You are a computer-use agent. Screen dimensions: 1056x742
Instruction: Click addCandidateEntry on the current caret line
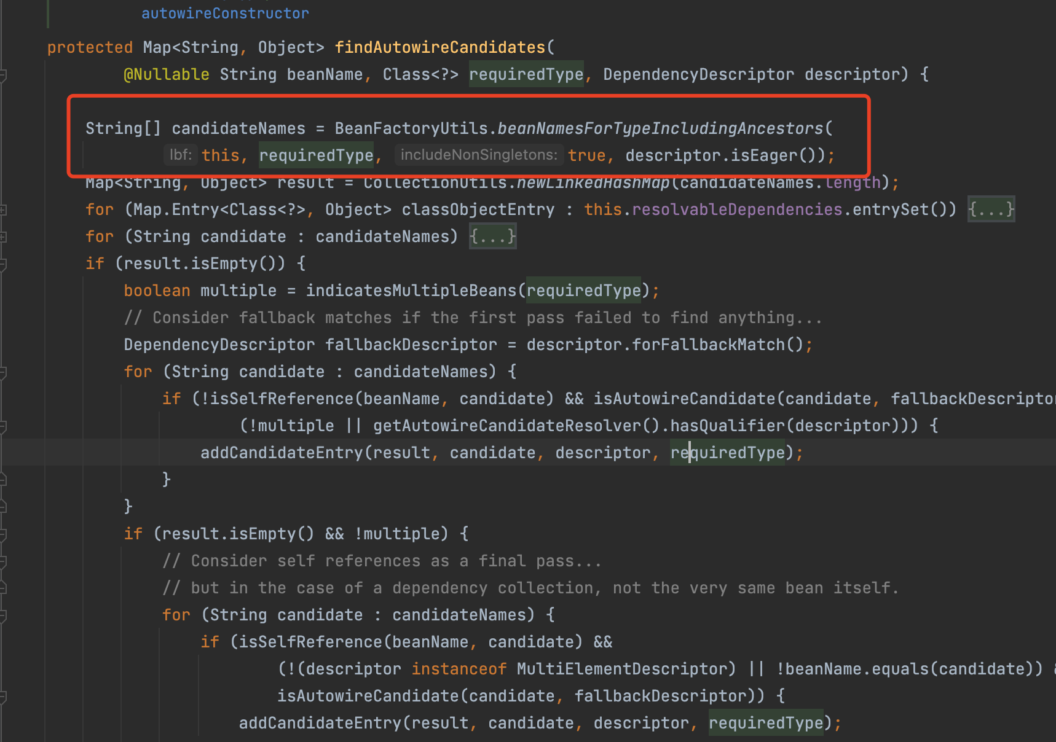[282, 453]
